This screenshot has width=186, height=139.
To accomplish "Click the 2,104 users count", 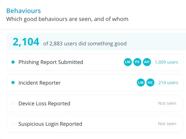I will click(26, 42).
